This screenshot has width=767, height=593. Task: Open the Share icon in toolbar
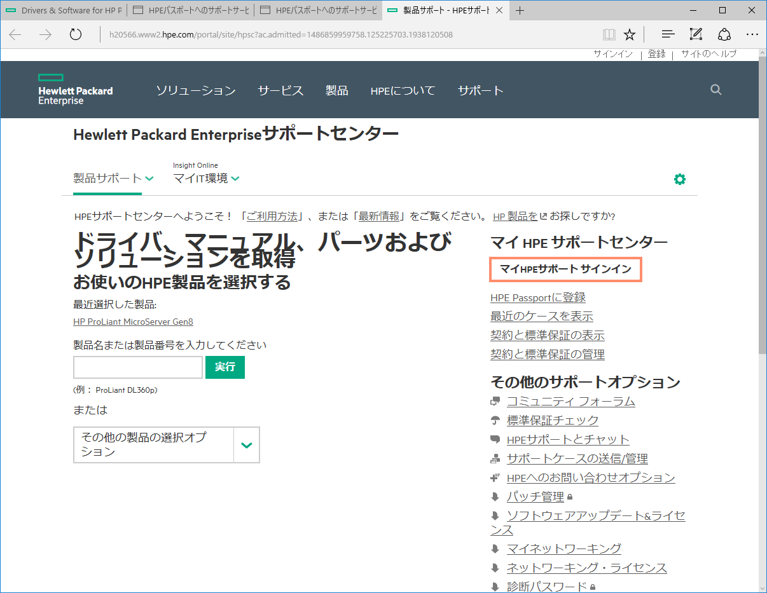[x=724, y=34]
